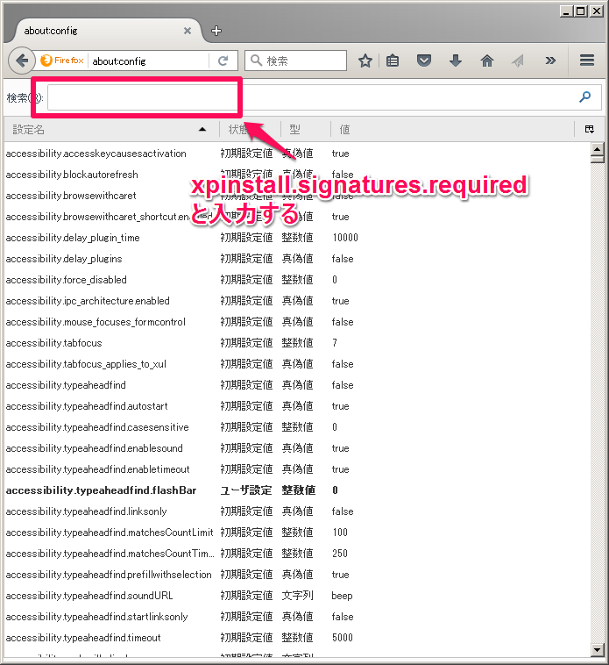This screenshot has width=609, height=665.
Task: Click the 文字列 type cell
Action: coord(297,596)
